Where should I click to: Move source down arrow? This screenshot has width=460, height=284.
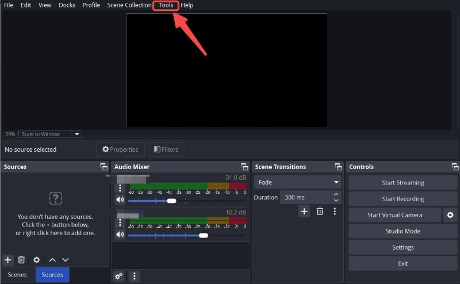(65, 260)
